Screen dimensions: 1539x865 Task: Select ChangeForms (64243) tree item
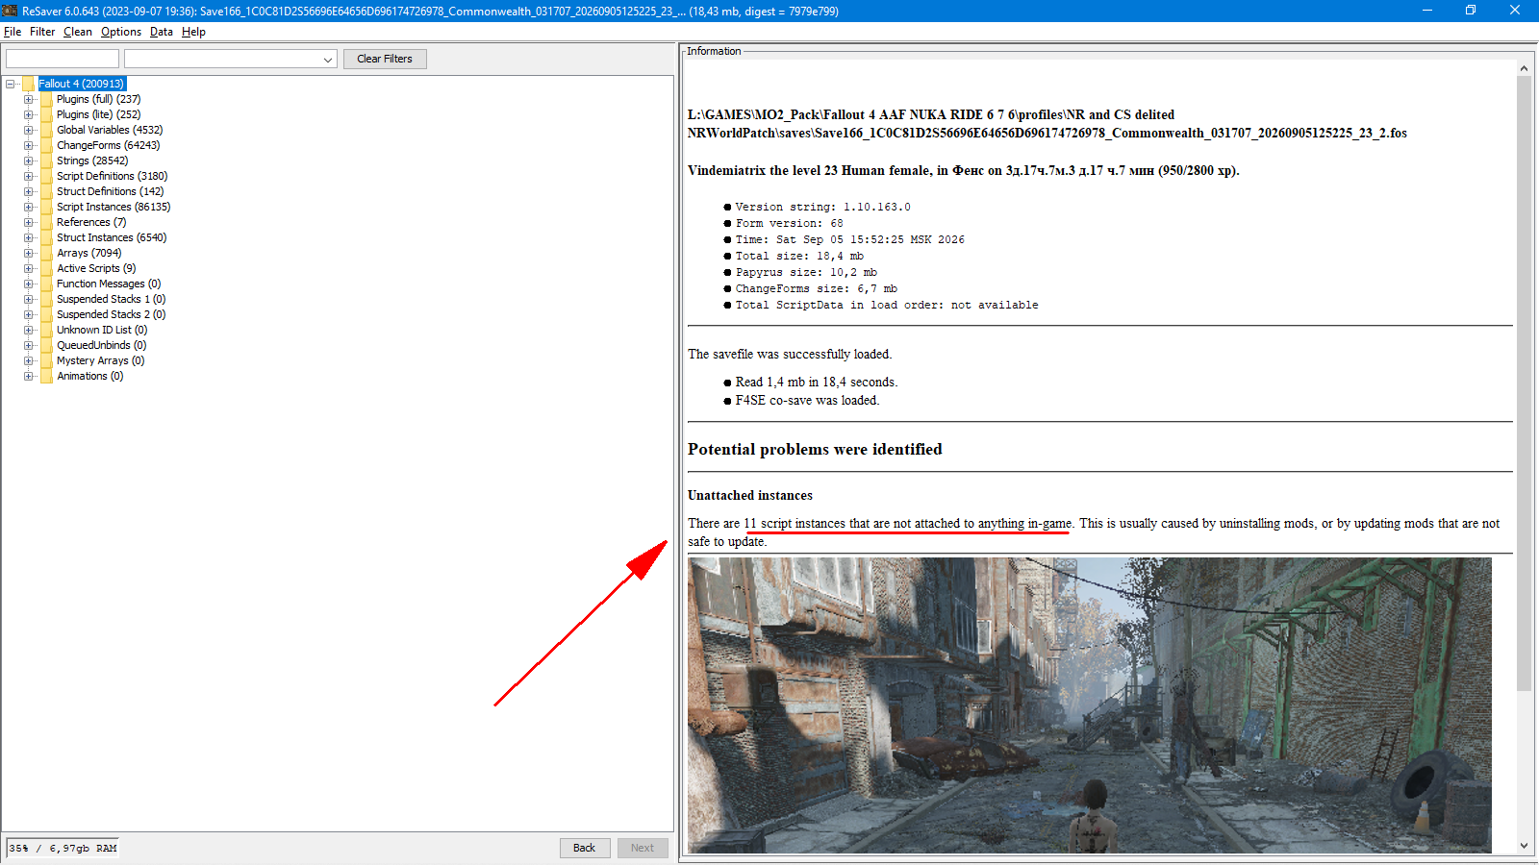click(x=108, y=145)
